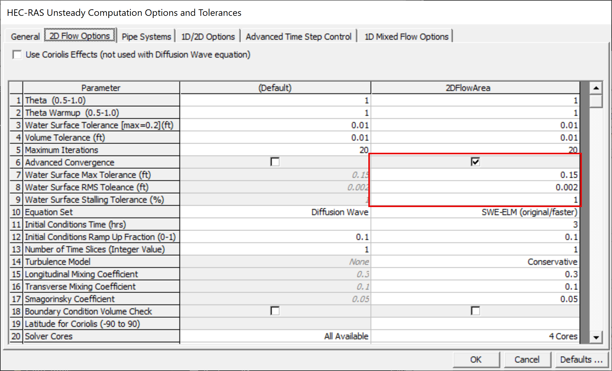Check Boundary Condition Volume Check for 2DFlowArea
This screenshot has height=371, width=612.
475,311
